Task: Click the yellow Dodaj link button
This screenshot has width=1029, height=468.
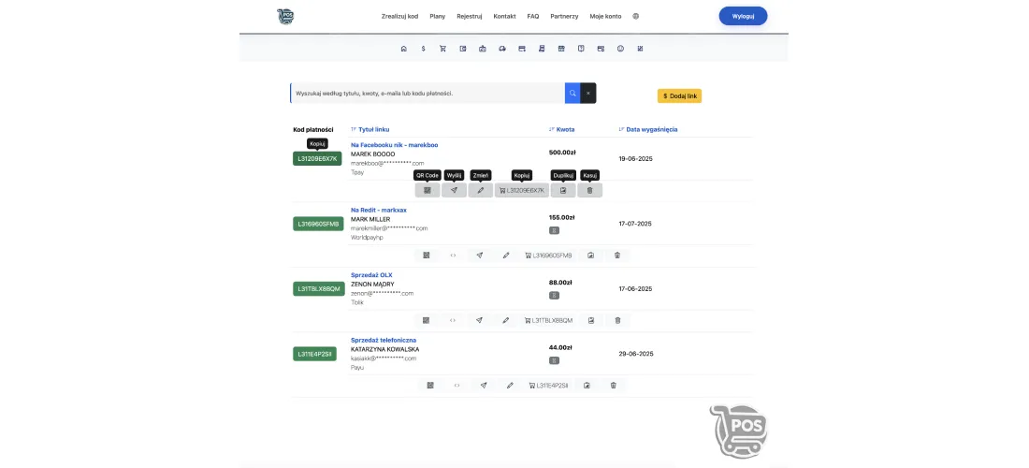Action: coord(679,95)
